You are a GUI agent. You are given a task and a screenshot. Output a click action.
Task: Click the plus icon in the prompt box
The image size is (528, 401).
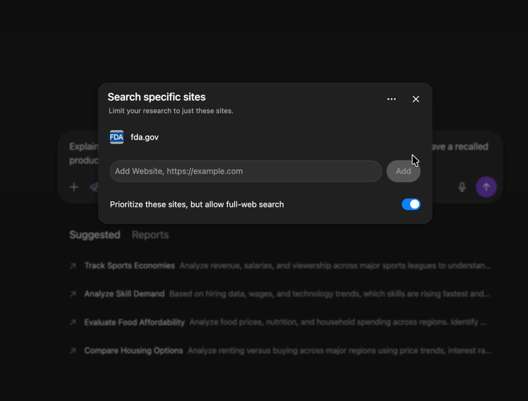pos(74,187)
